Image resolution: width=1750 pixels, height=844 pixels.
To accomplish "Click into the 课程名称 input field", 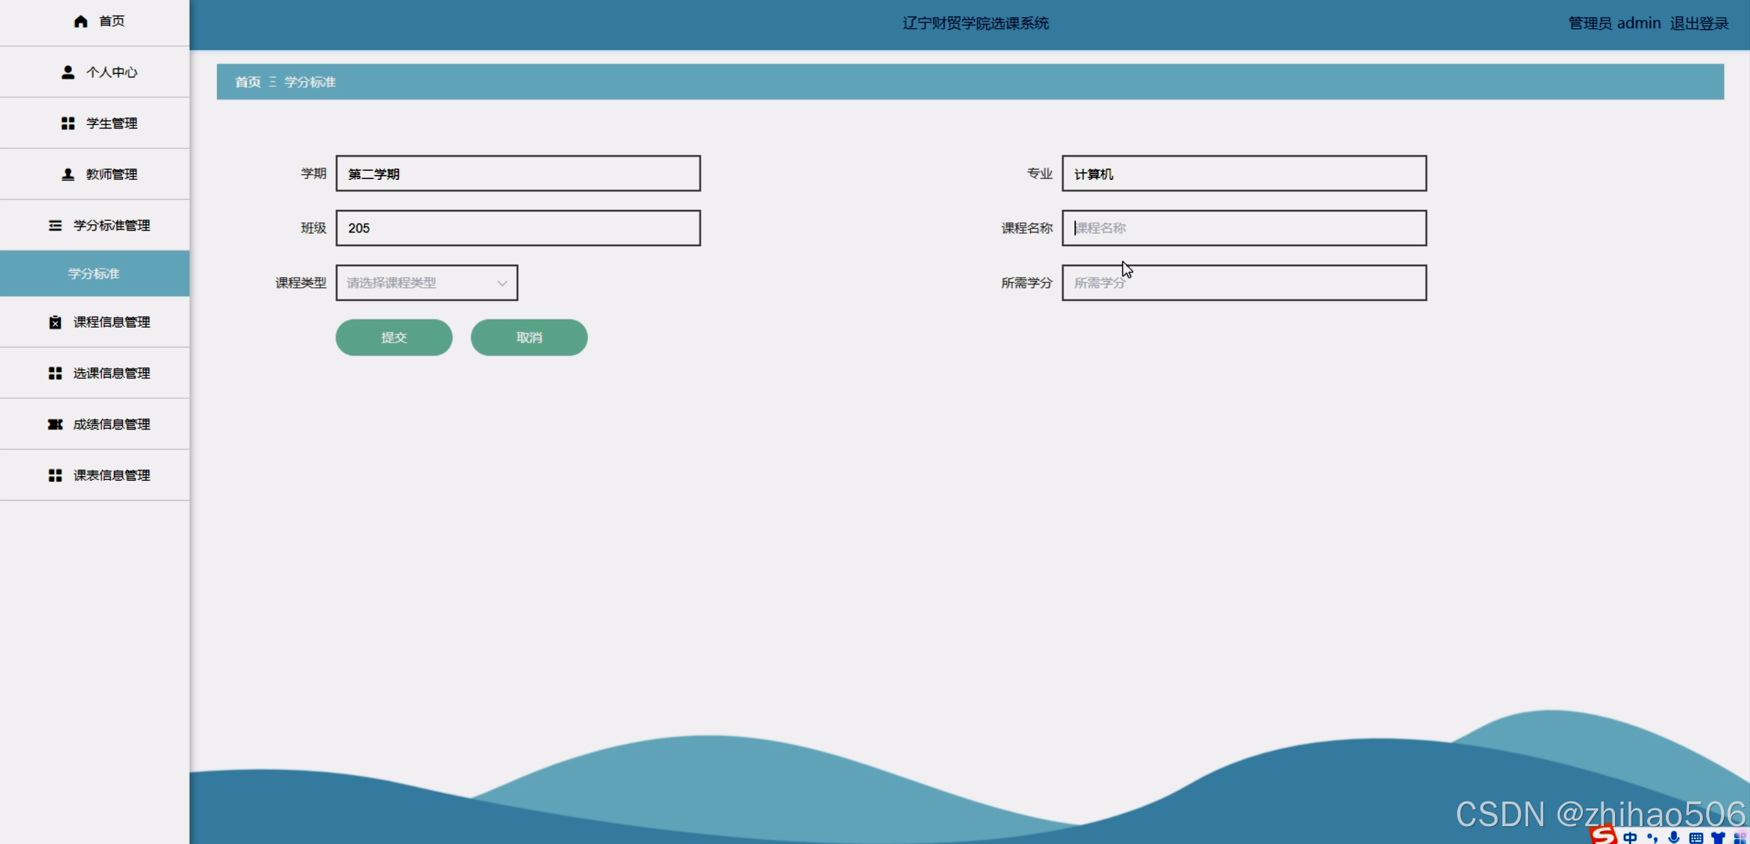I will point(1244,228).
